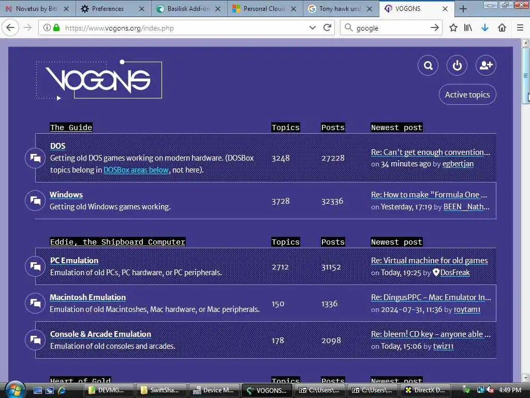Switch to the DirectX Diagnostic taskbar window

pos(425,390)
